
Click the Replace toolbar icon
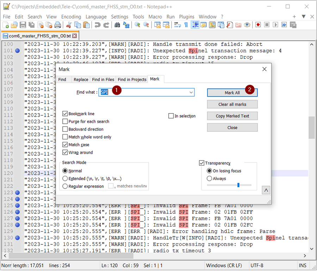[x=126, y=25]
